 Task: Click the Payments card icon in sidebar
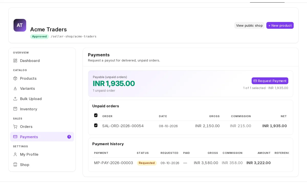pyautogui.click(x=15, y=137)
